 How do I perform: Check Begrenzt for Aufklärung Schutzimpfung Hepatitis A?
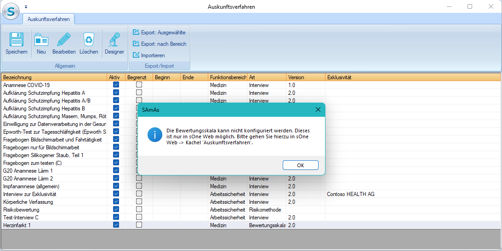[x=139, y=93]
